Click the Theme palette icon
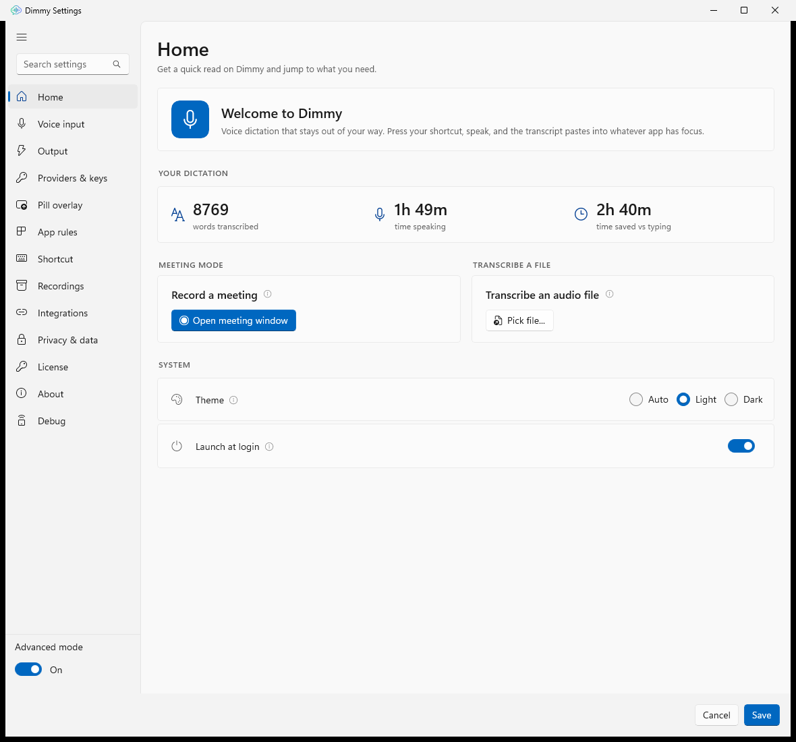796x742 pixels. [177, 399]
